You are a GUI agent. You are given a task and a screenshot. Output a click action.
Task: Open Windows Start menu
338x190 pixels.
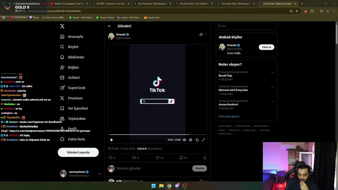153,186
